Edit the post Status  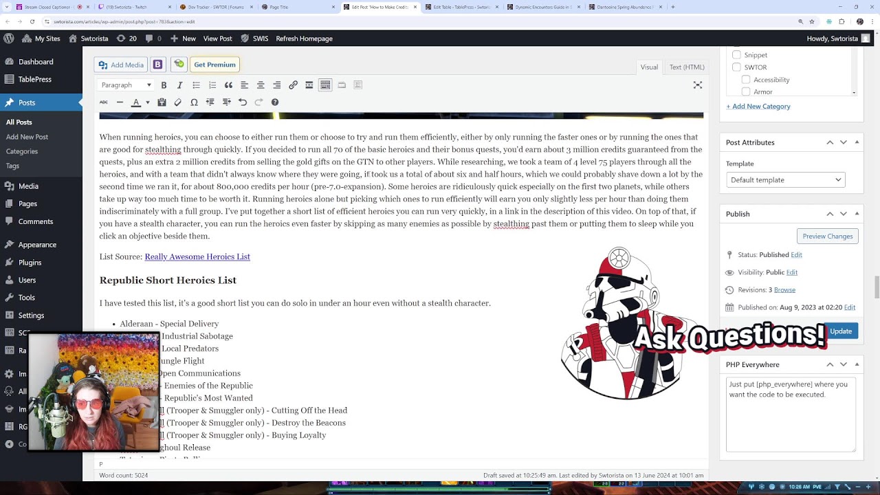[x=796, y=255]
